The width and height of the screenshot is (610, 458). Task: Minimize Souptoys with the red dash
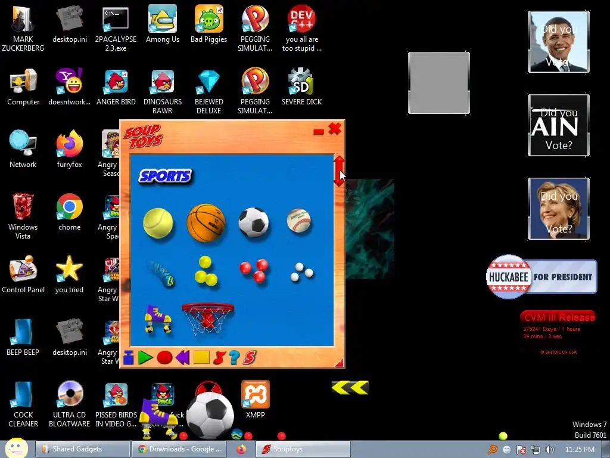(318, 132)
